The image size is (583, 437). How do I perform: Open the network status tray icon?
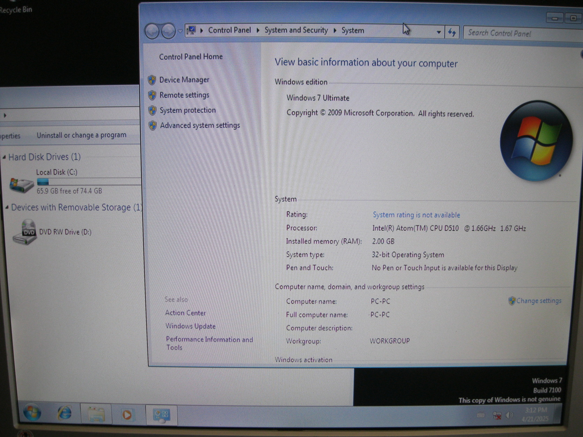[x=497, y=415]
